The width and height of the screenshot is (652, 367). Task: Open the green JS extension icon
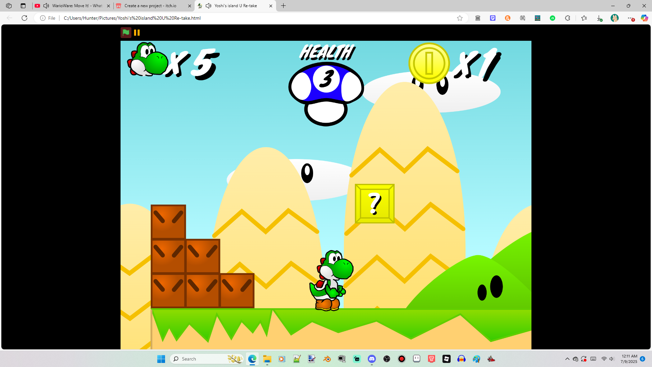click(553, 18)
